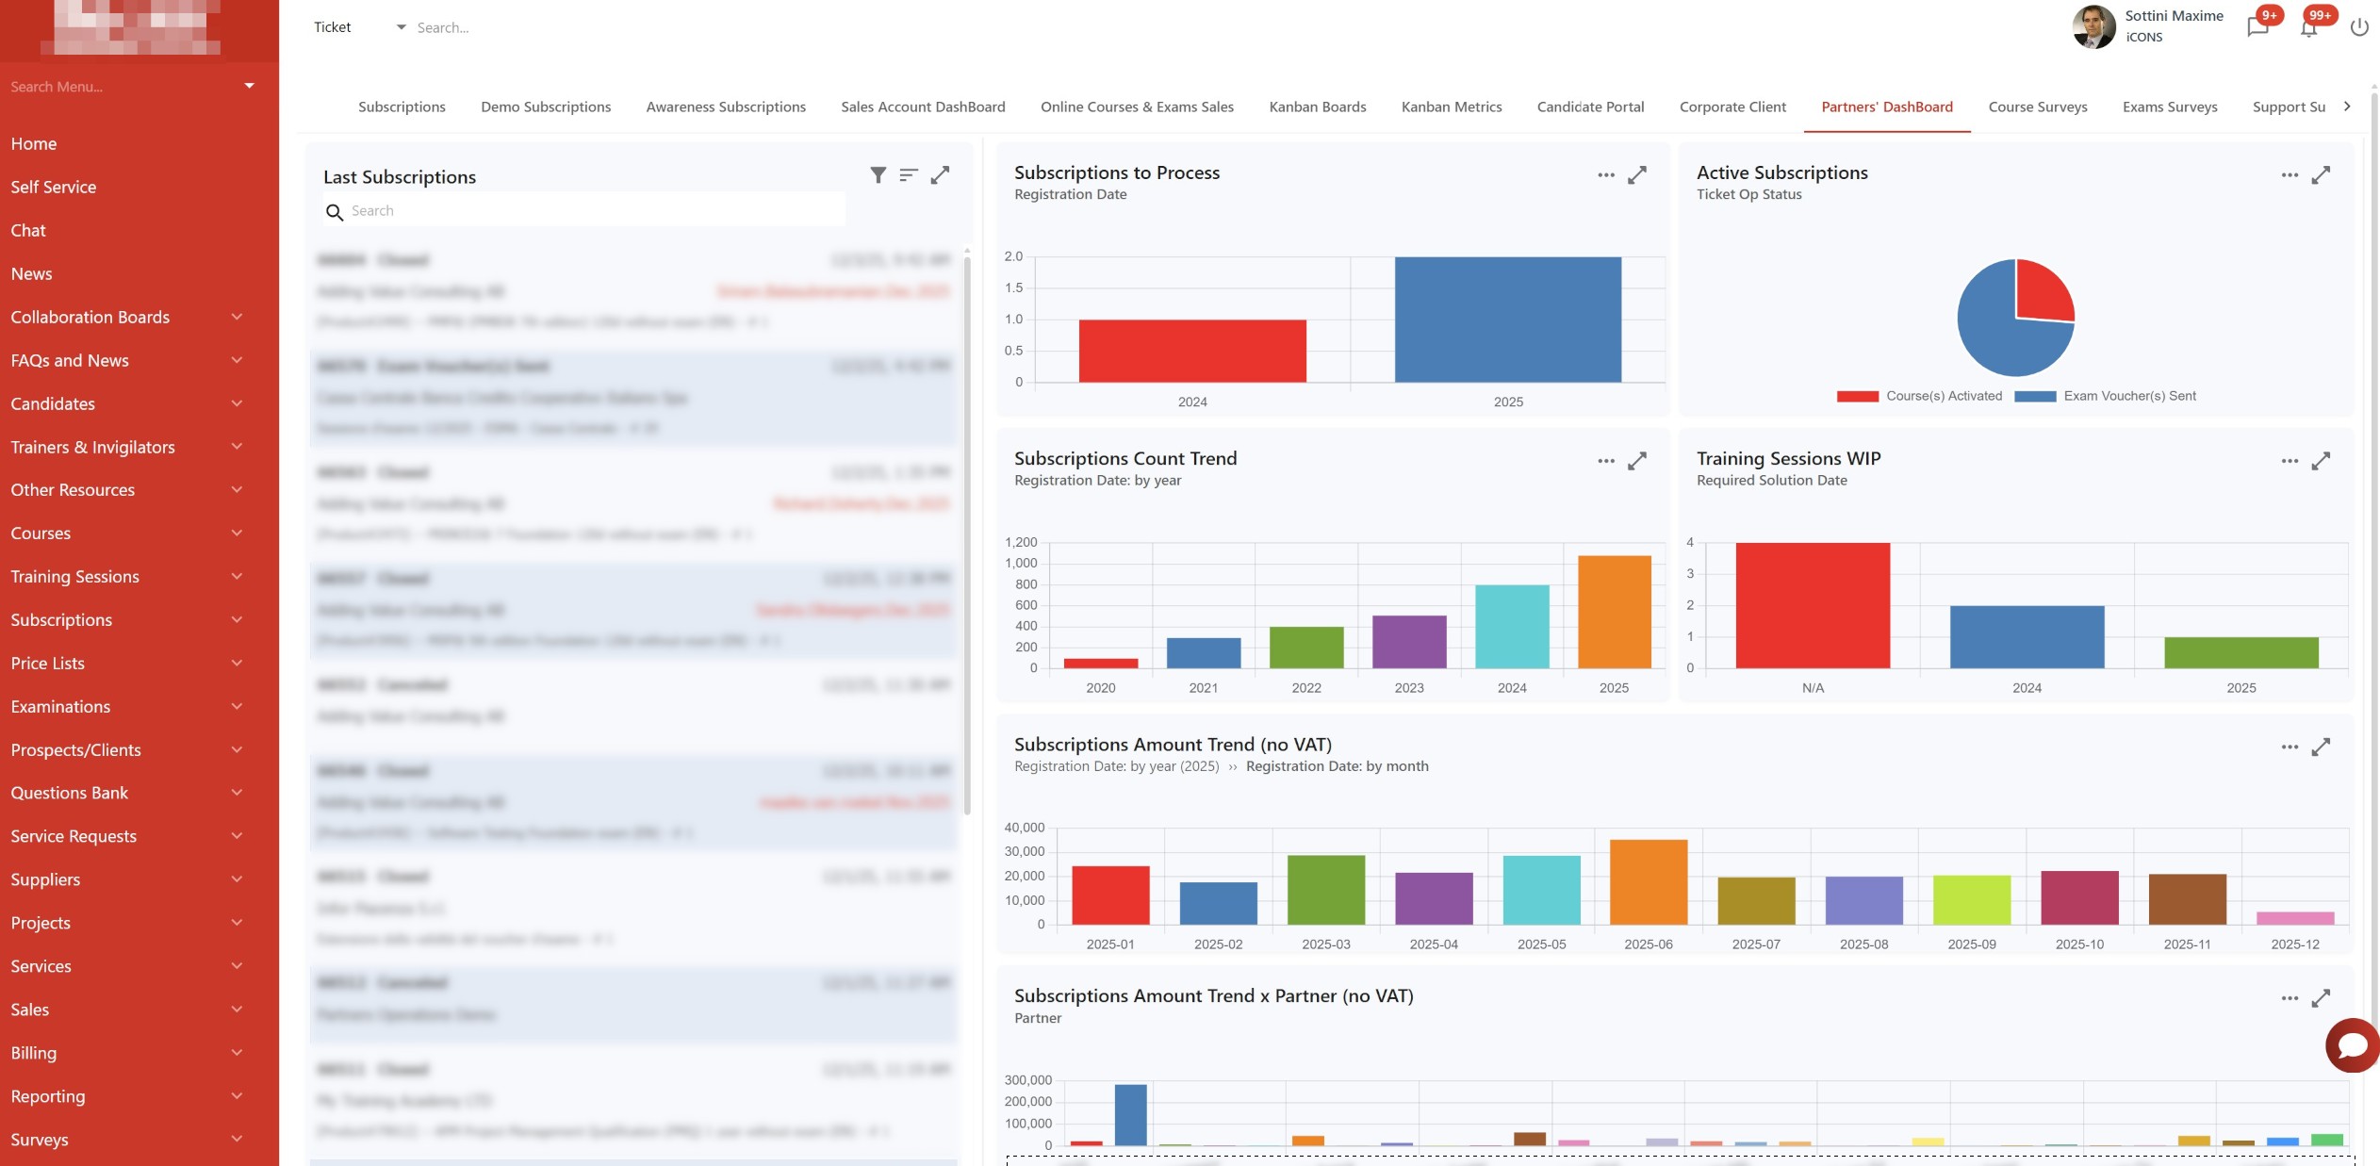Open the Sales Account DashBoard tab

pyautogui.click(x=923, y=107)
